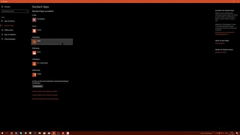Open Apps für Websites settings page
Viewport: 240px width, 135px height.
(10, 34)
